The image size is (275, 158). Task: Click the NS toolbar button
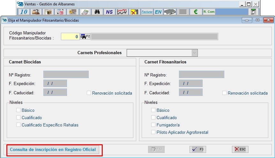click(109, 12)
